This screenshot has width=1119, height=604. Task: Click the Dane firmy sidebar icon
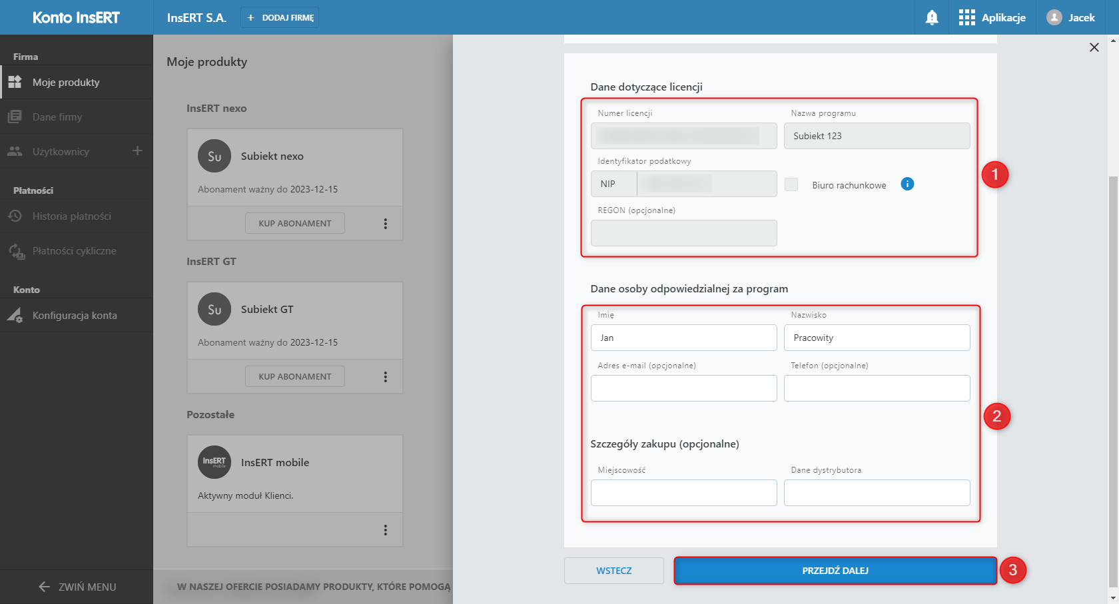[15, 117]
